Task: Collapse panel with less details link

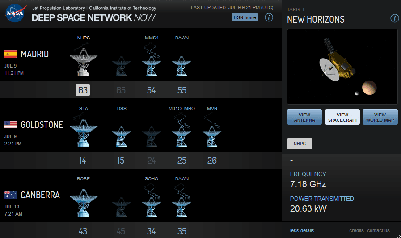Action: [x=300, y=230]
